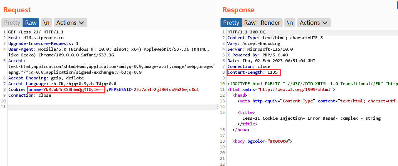Viewport: 398px width, 166px height.
Task: Click the GET /Less-21/ request line
Action: (x=30, y=32)
